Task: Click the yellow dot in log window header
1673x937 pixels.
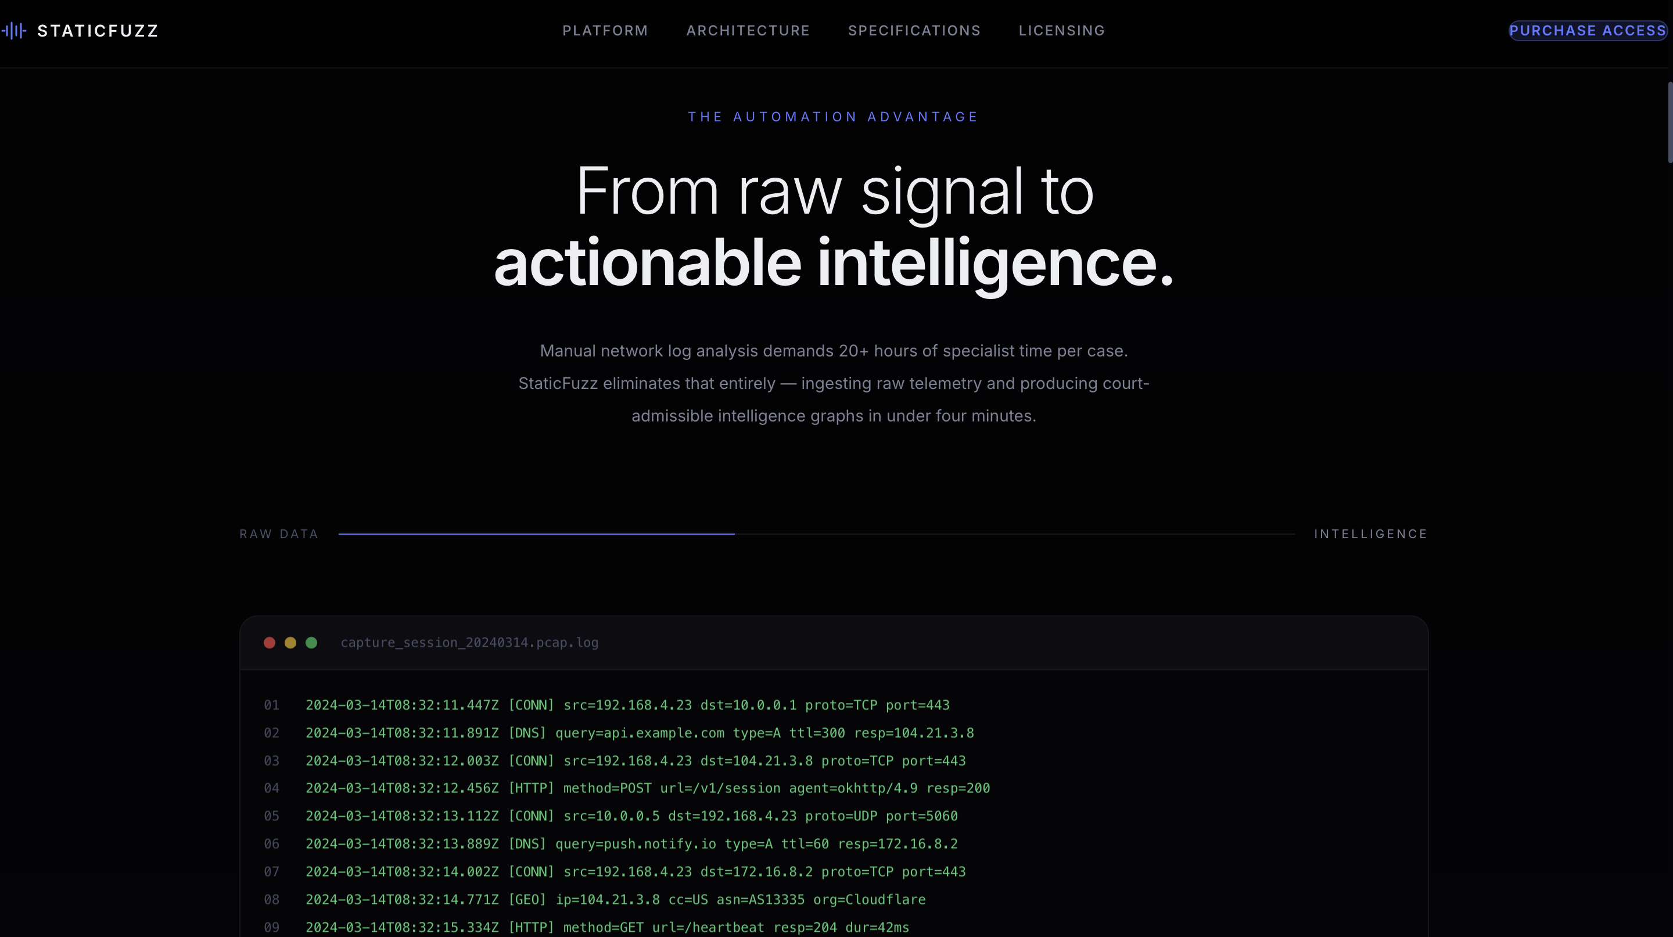Action: point(290,643)
